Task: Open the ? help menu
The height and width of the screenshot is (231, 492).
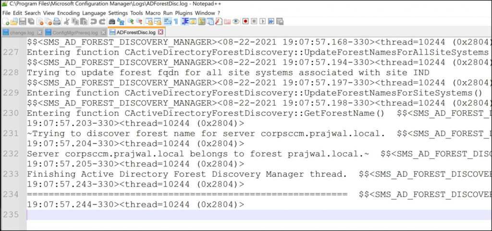Action: point(219,13)
